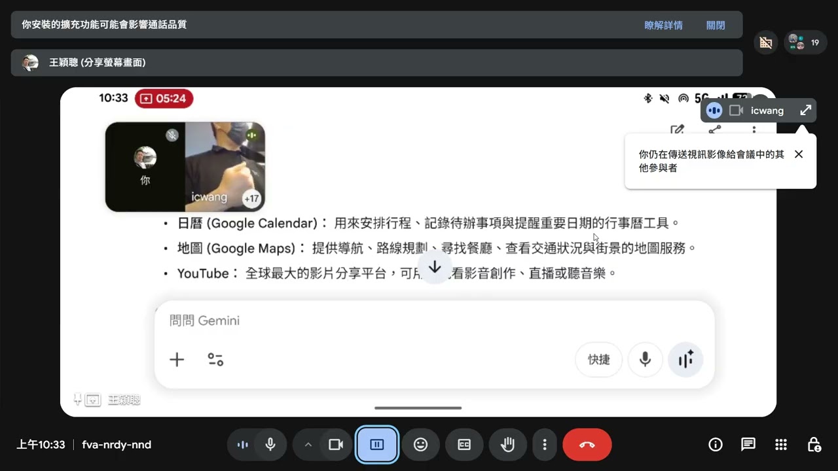Open the in-call chat panel
The image size is (838, 471).
(x=748, y=445)
